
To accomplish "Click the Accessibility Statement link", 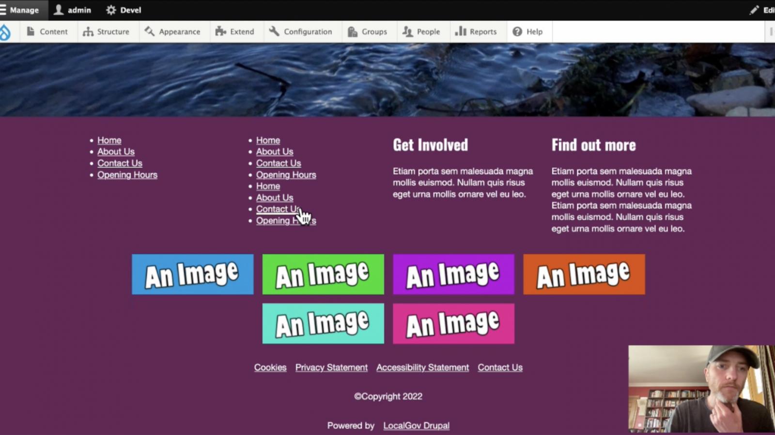I will point(422,367).
